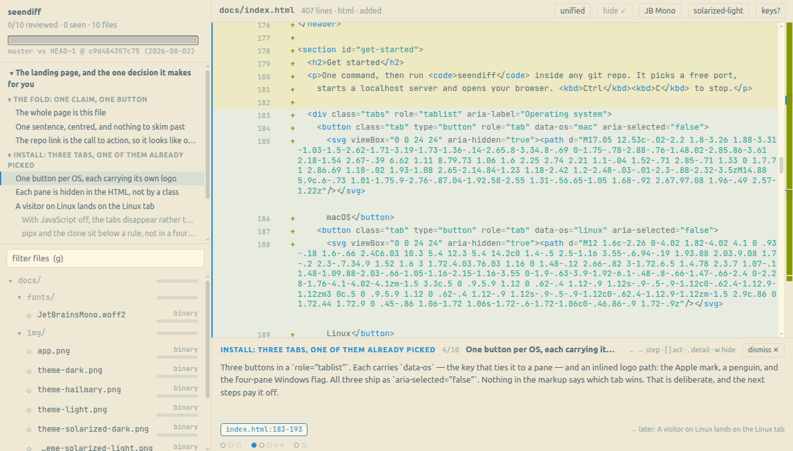Image resolution: width=793 pixels, height=451 pixels.
Task: Open theme-light.png in file tree
Action: pyautogui.click(x=72, y=410)
